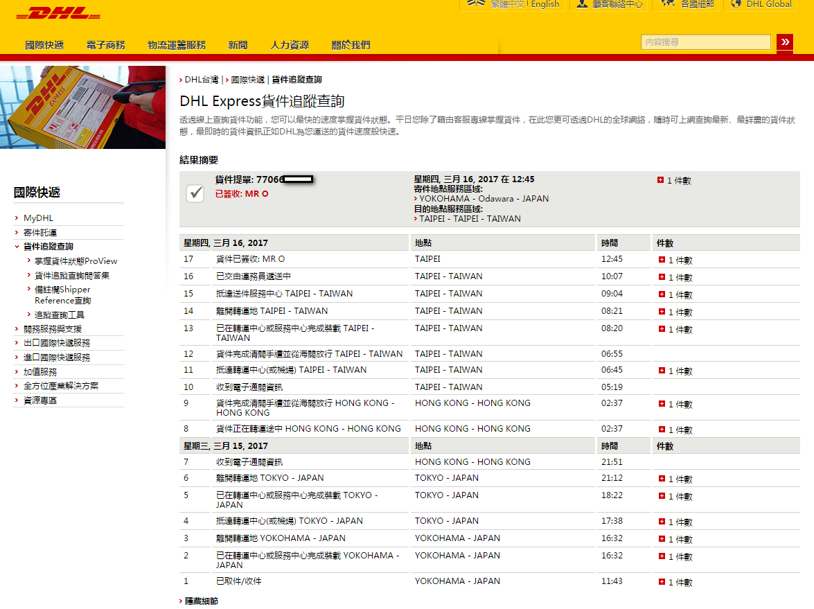Expand plus icon on row 16 at 10:07
This screenshot has height=609, width=814.
point(662,276)
